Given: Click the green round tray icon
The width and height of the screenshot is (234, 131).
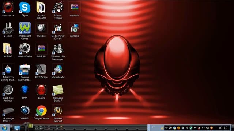Looking at the screenshot, I should pyautogui.click(x=191, y=128).
